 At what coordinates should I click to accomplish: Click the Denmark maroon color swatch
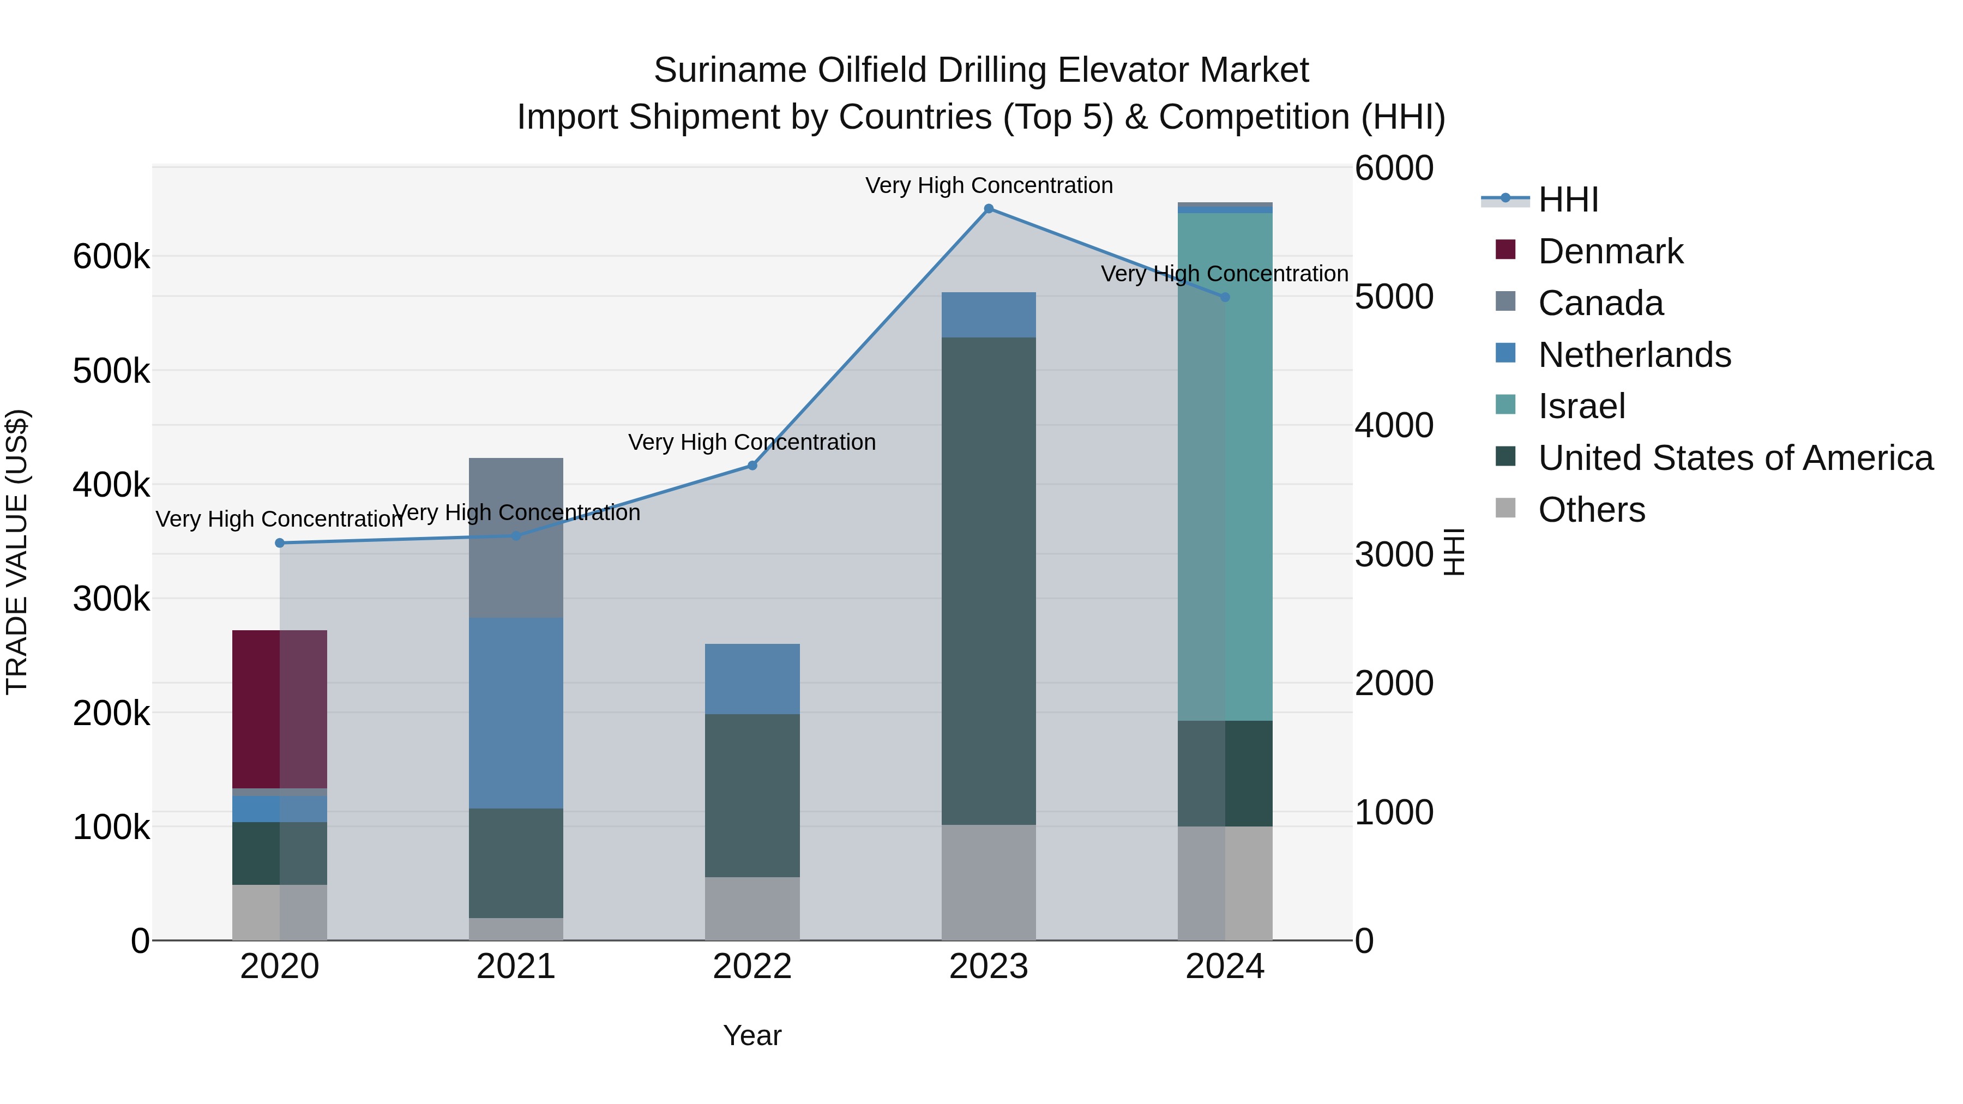pyautogui.click(x=1505, y=249)
